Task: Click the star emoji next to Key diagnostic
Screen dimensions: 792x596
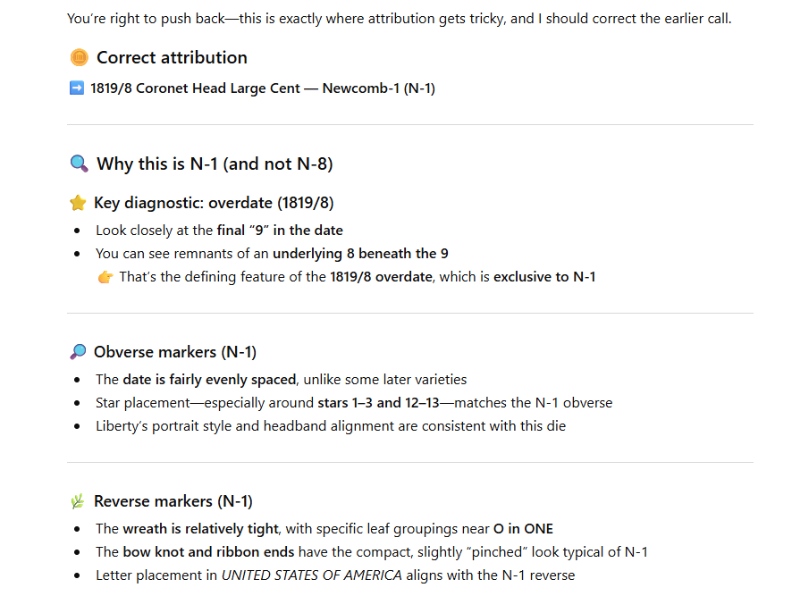Action: point(77,204)
